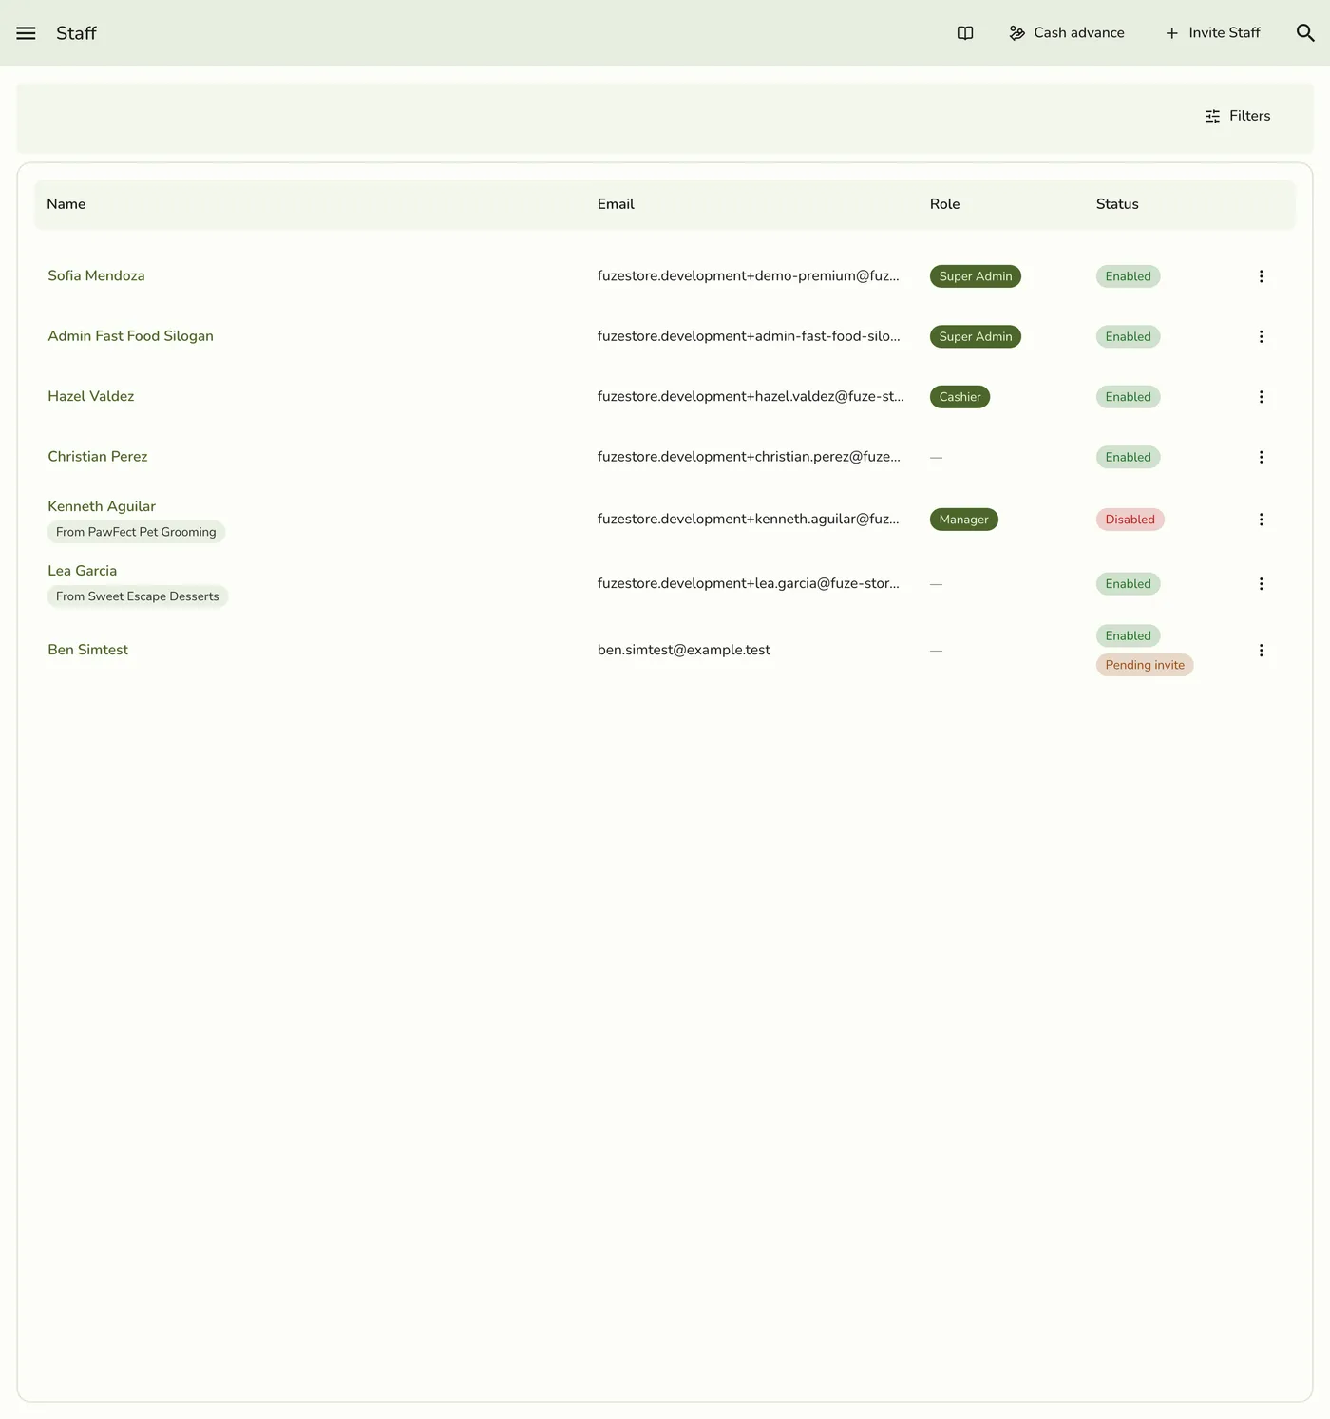
Task: Open Ben Simtest staff profile
Action: point(88,650)
